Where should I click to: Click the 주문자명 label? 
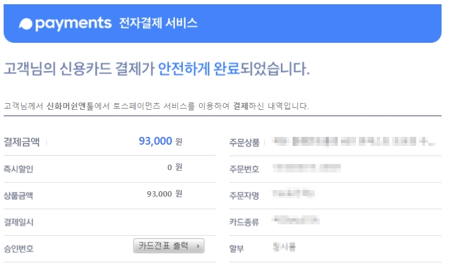pos(244,195)
